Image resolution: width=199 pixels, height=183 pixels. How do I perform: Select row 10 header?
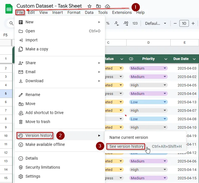tap(6, 136)
